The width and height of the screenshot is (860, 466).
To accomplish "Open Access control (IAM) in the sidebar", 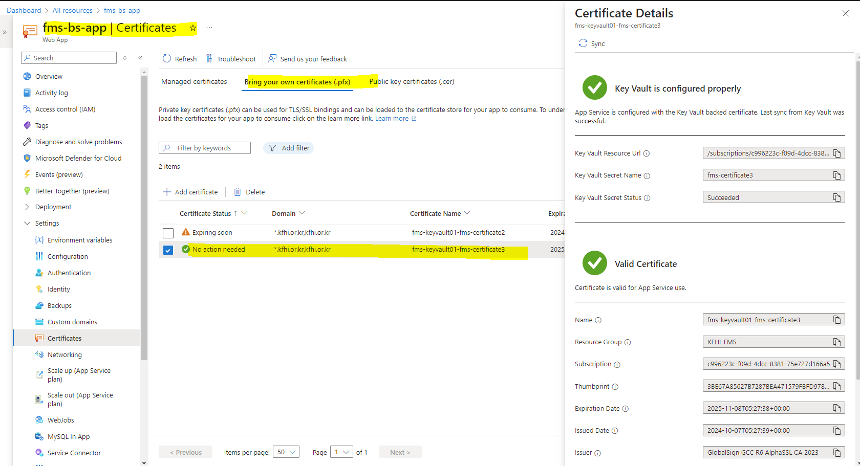I will coord(65,109).
